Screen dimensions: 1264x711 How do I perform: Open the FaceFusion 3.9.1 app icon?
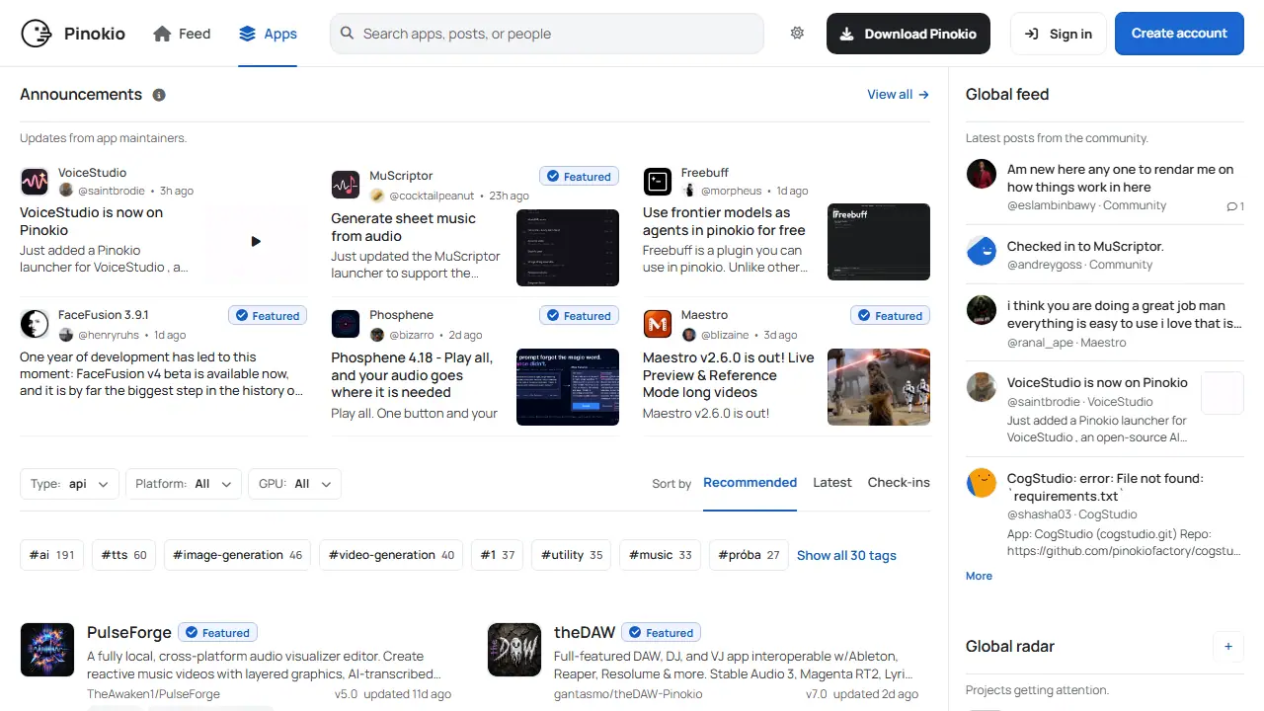pos(35,324)
